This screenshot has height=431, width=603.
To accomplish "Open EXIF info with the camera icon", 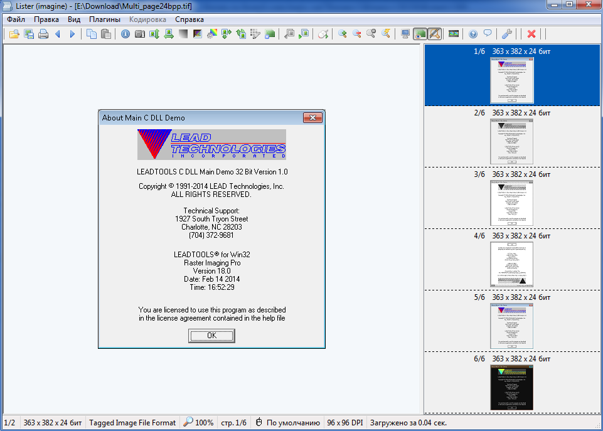I will tap(140, 35).
